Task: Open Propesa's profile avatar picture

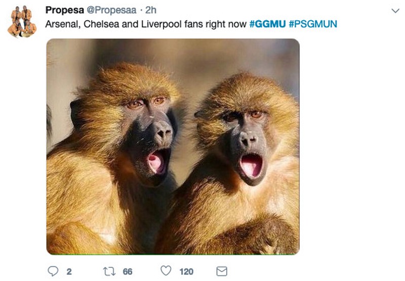Action: coord(22,22)
